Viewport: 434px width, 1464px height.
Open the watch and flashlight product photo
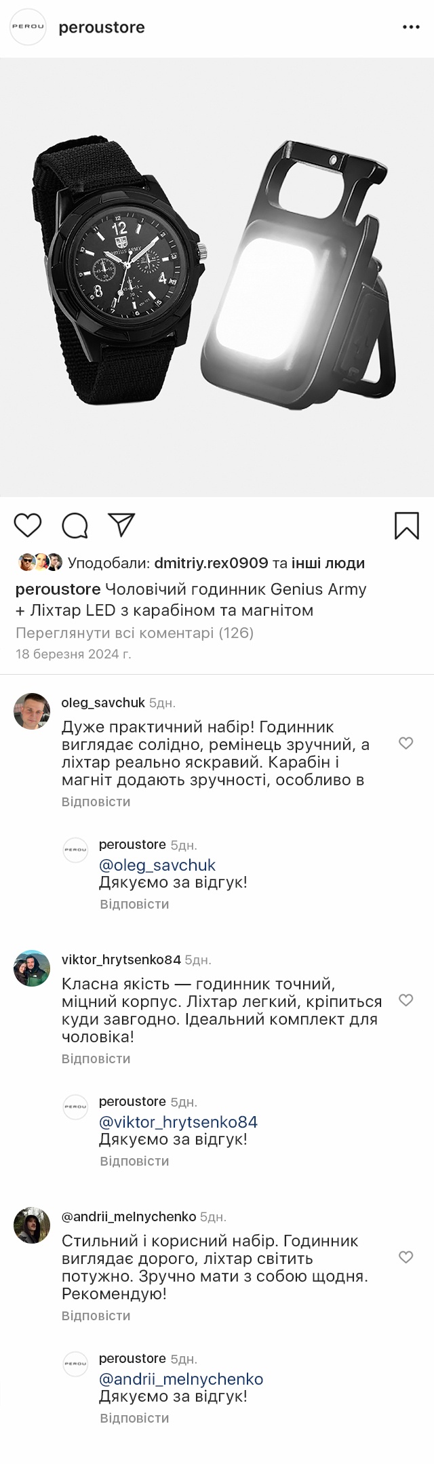(x=217, y=277)
